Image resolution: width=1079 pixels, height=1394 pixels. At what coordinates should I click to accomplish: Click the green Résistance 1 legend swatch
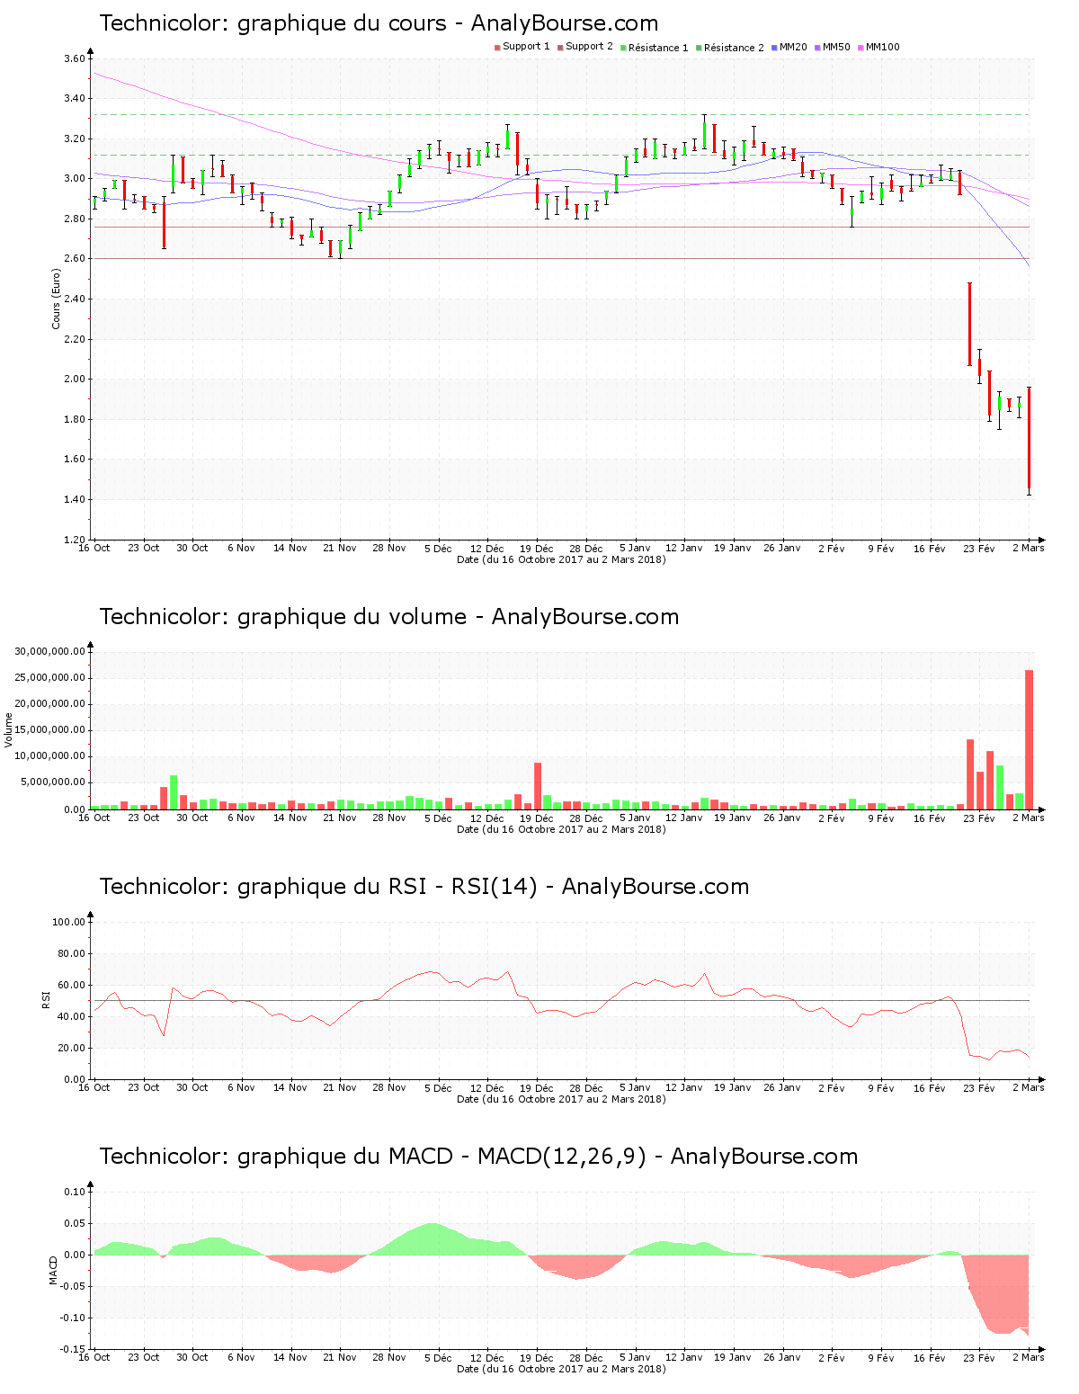[623, 48]
